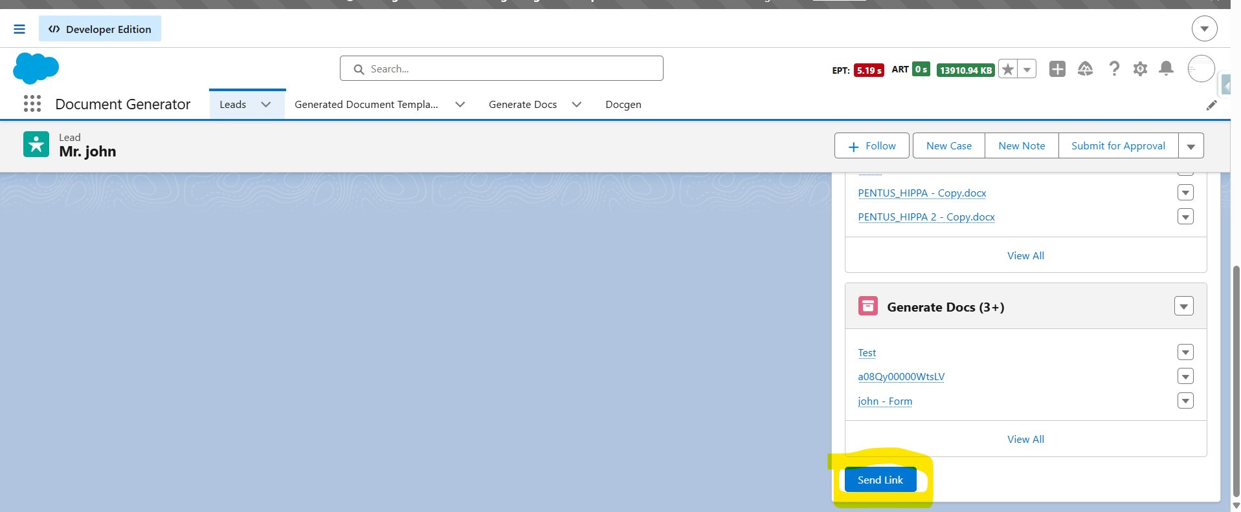
Task: Open Generate Docs (3+) list header
Action: click(945, 307)
